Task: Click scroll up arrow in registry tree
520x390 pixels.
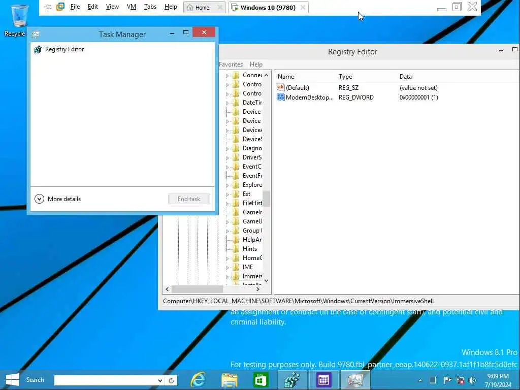Action: point(266,75)
